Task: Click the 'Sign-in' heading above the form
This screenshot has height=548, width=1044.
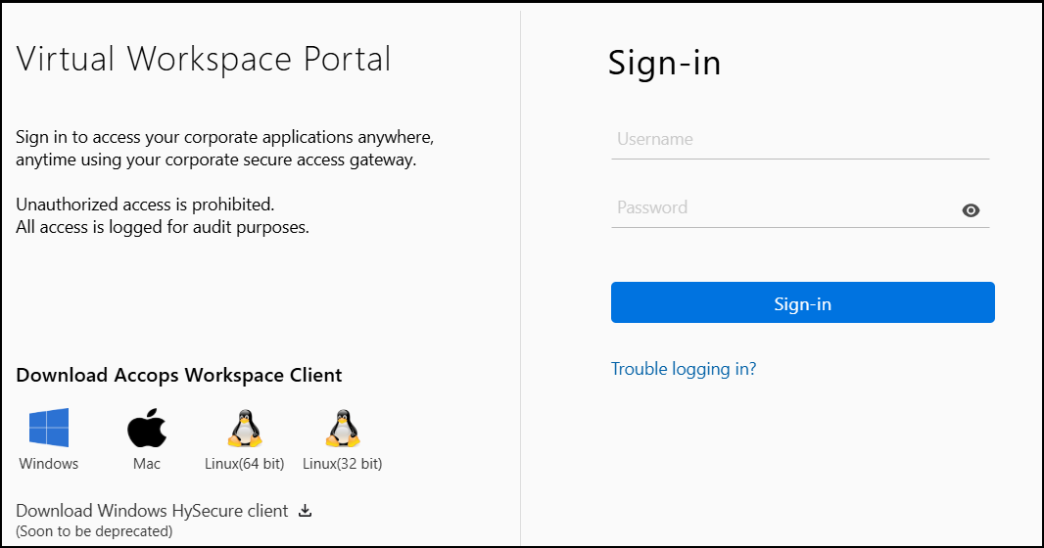Action: pyautogui.click(x=664, y=63)
